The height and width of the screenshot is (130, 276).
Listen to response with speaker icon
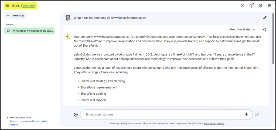point(264,29)
